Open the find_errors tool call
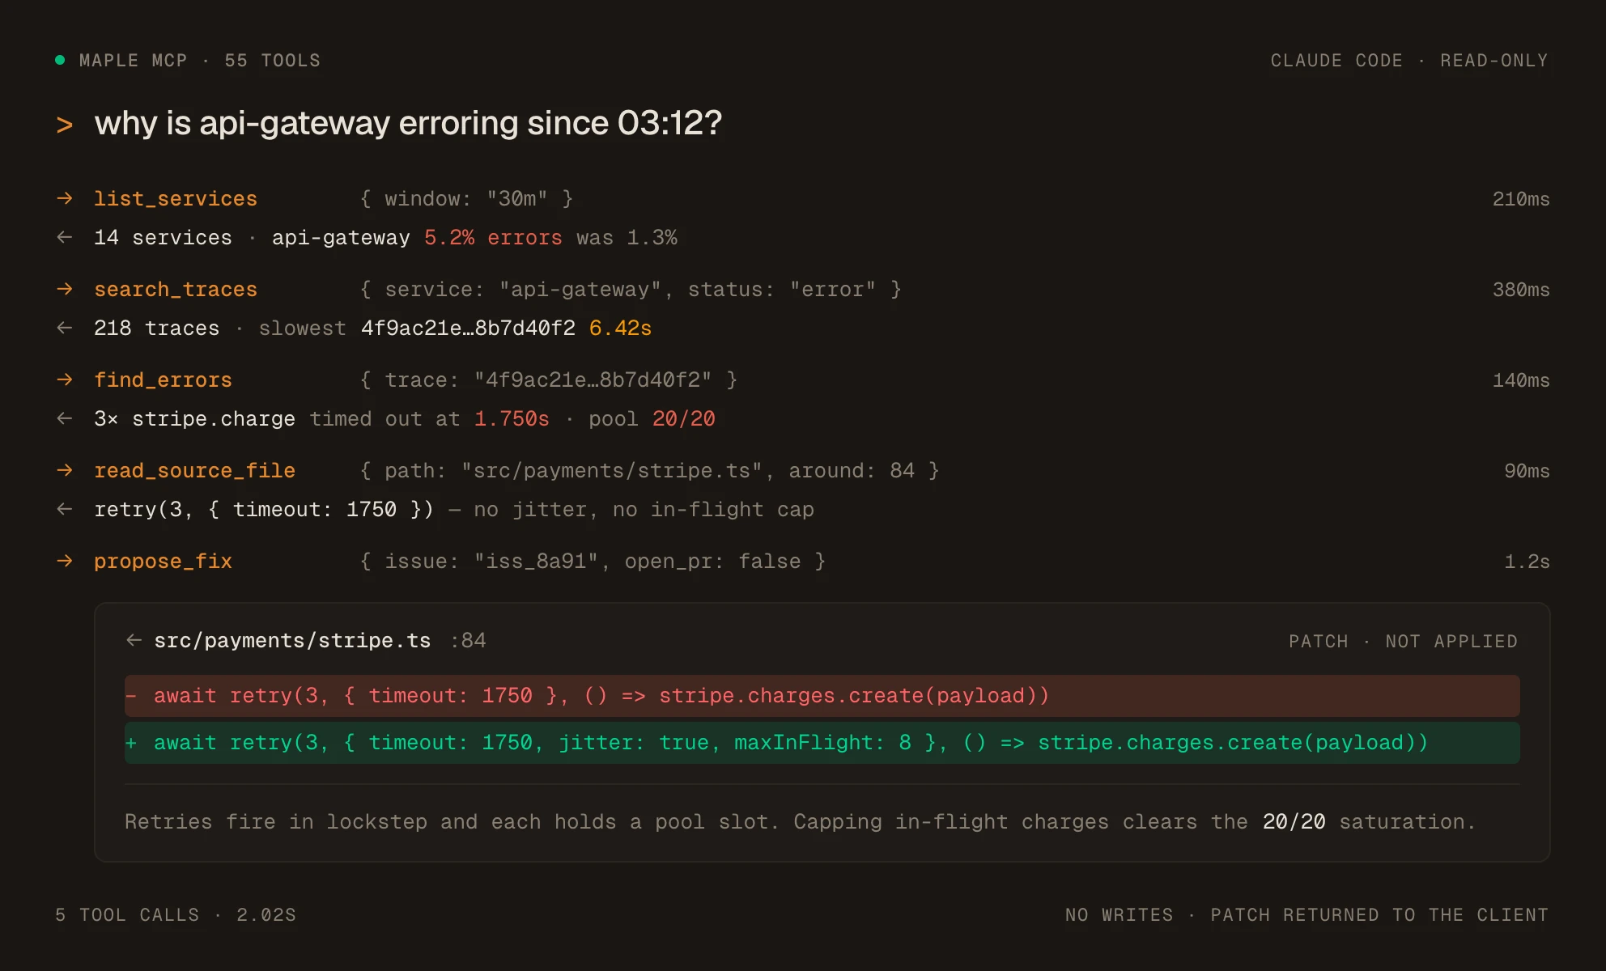1606x971 pixels. pyautogui.click(x=163, y=380)
